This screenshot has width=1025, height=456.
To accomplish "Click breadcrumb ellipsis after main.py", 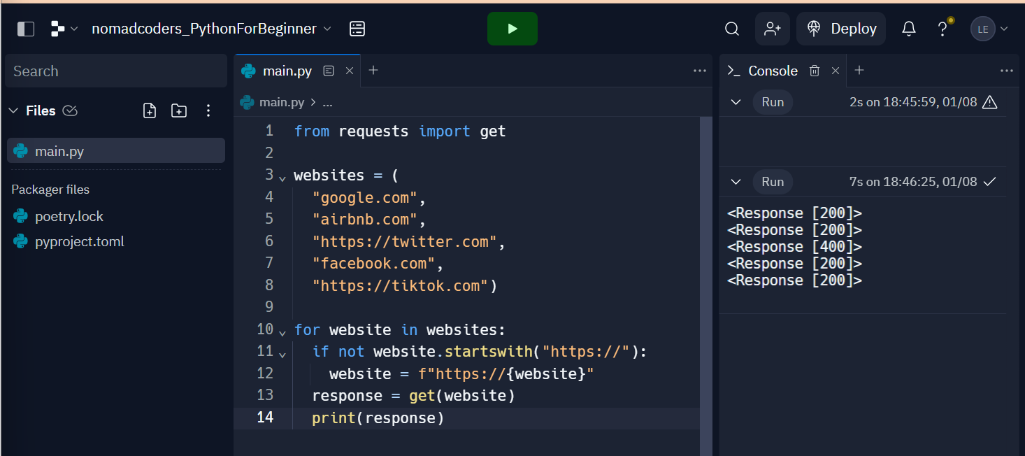I will [x=327, y=102].
